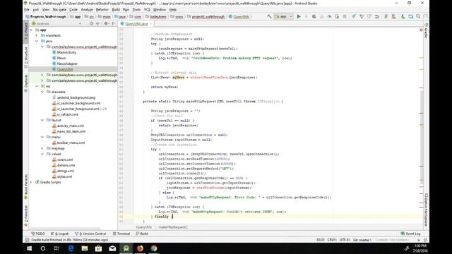452x254 pixels.
Task: Expand the manifests folder
Action: click(x=37, y=35)
